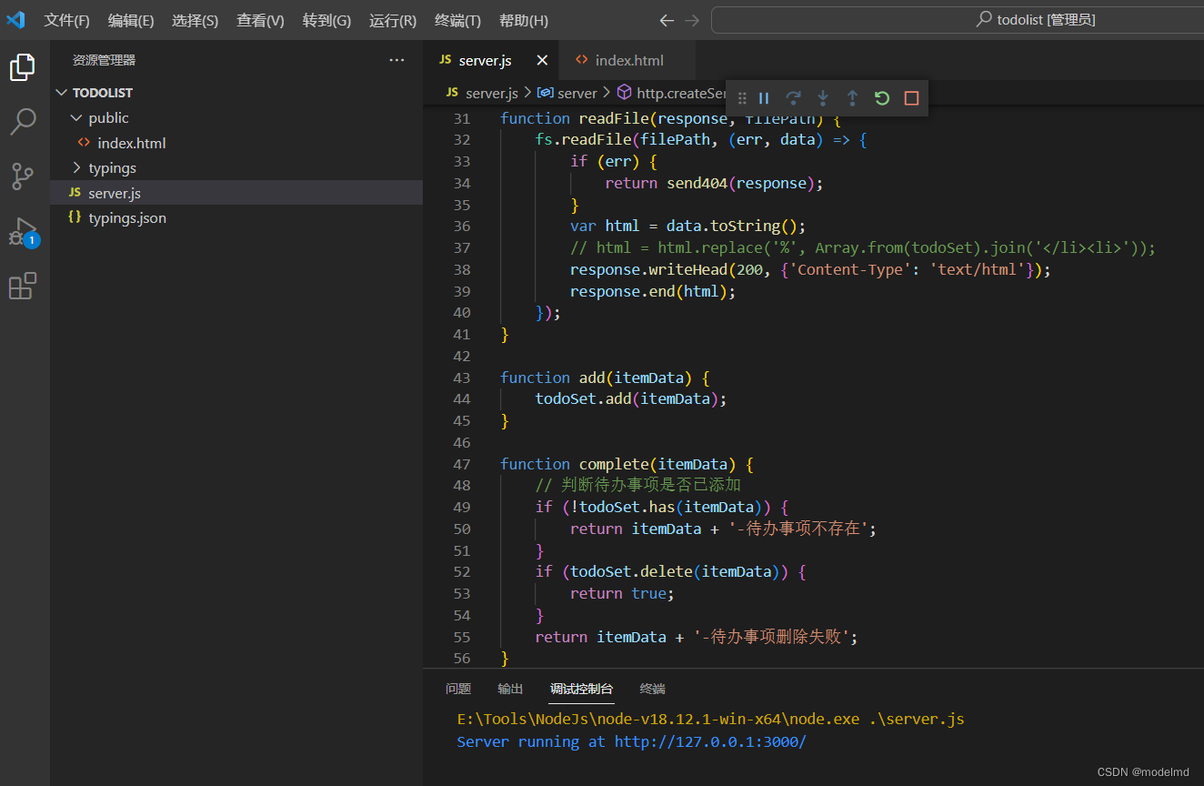Go back with navigation arrow
The image size is (1204, 786).
click(x=667, y=20)
